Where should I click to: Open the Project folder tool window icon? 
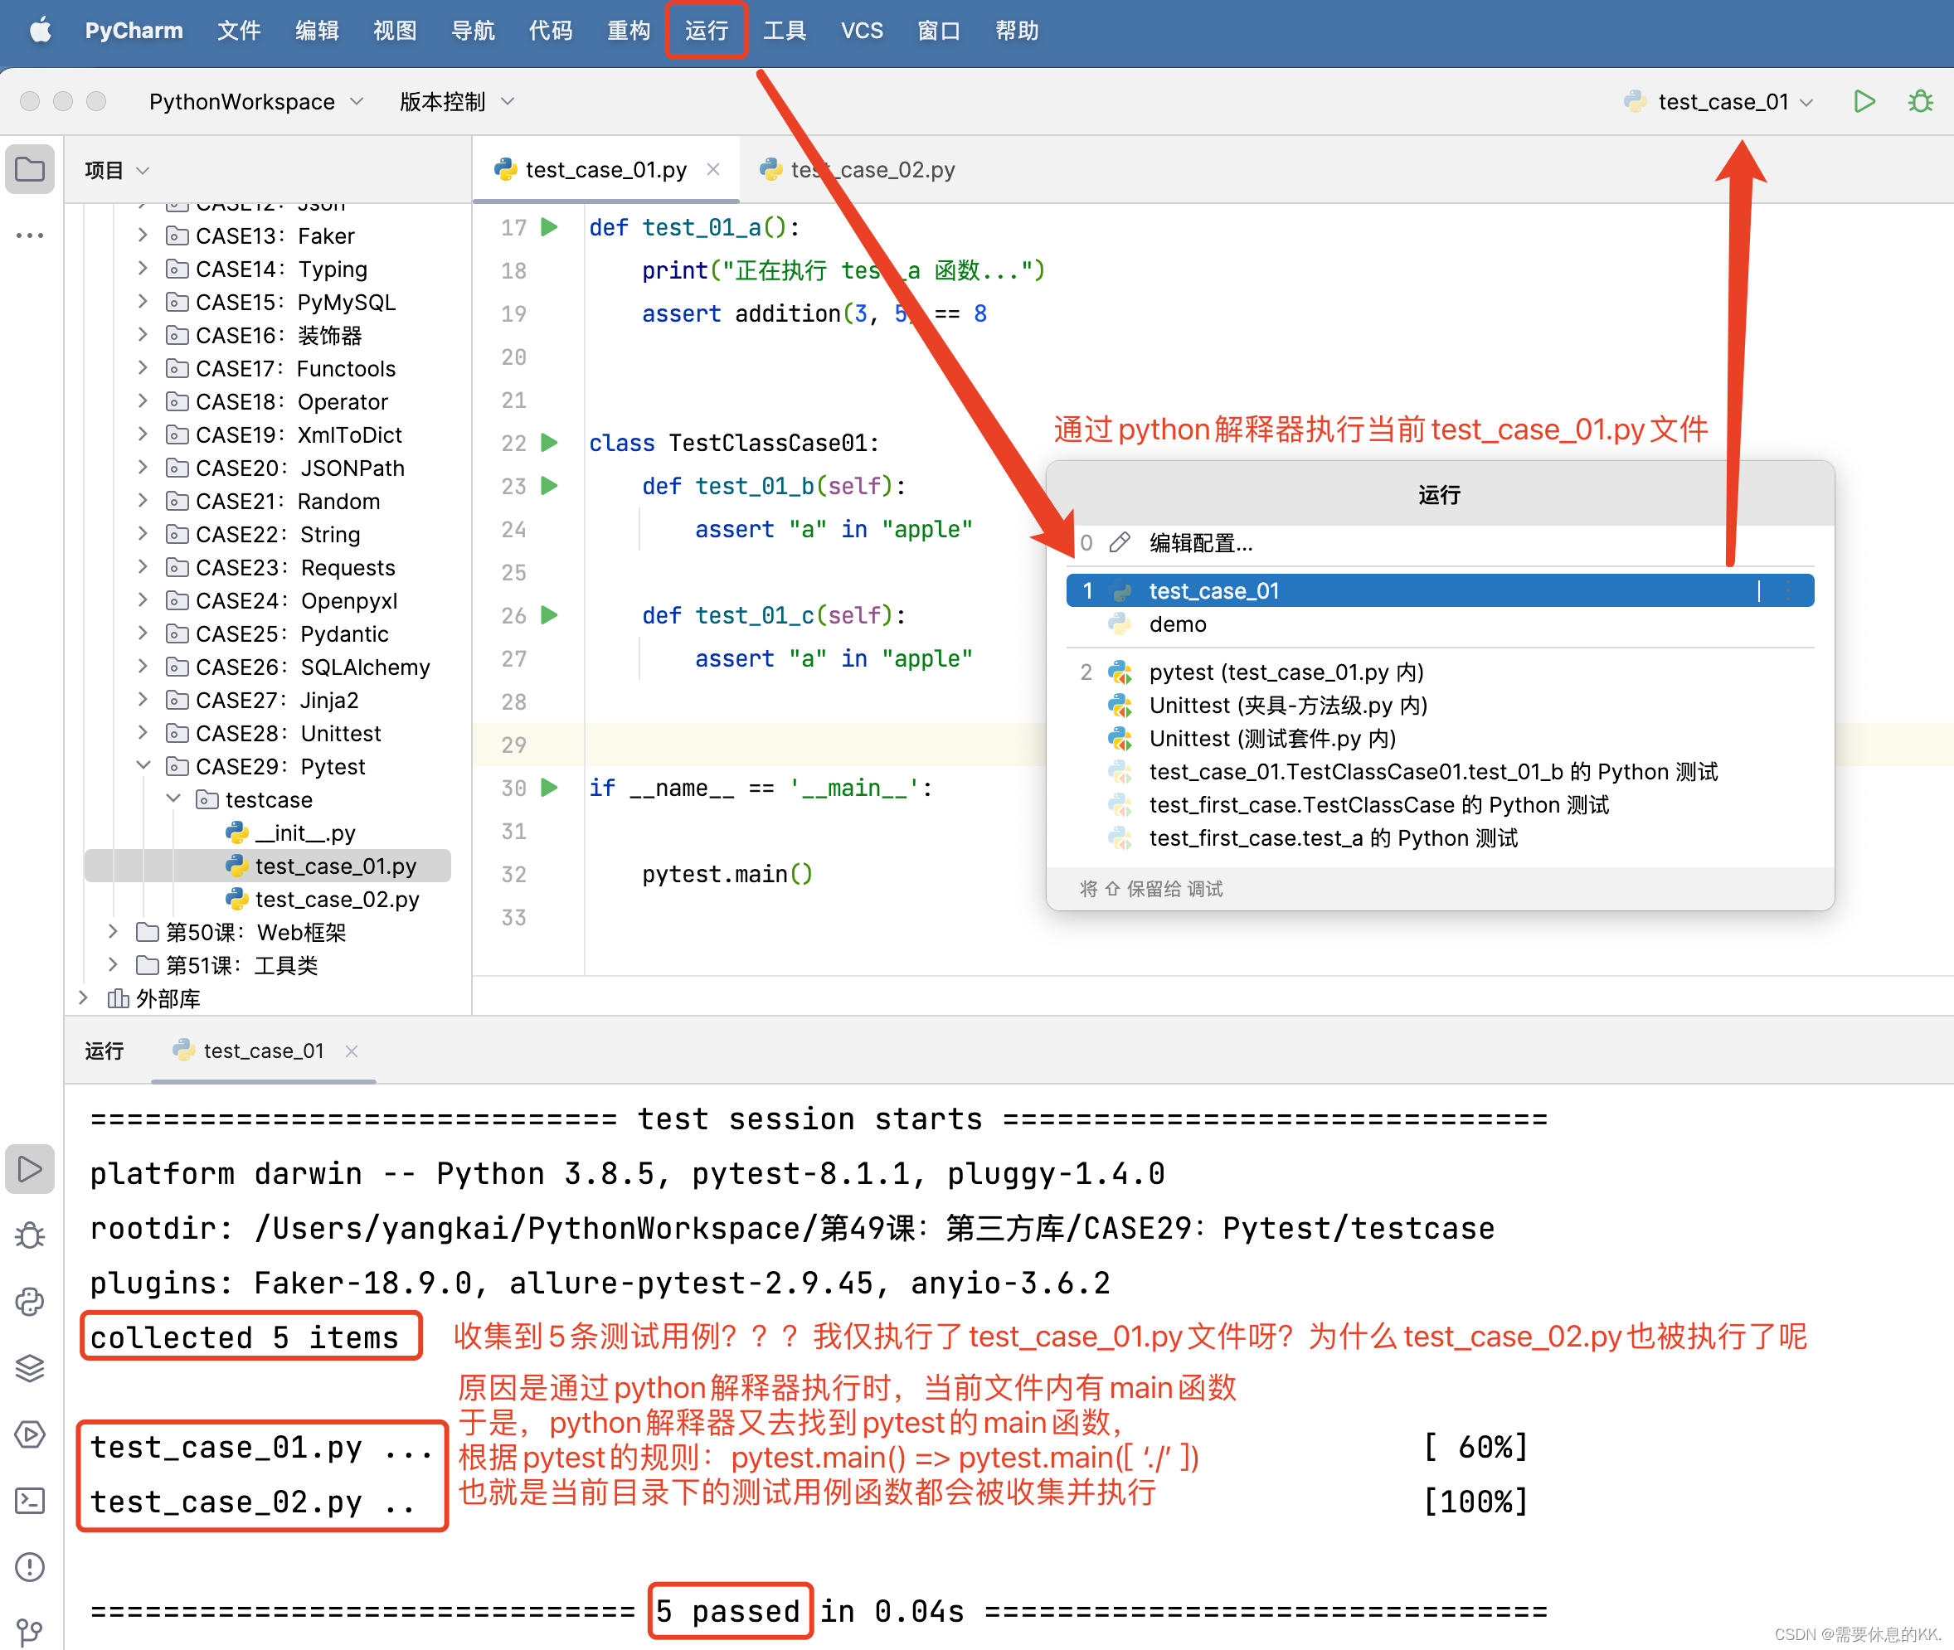[30, 169]
